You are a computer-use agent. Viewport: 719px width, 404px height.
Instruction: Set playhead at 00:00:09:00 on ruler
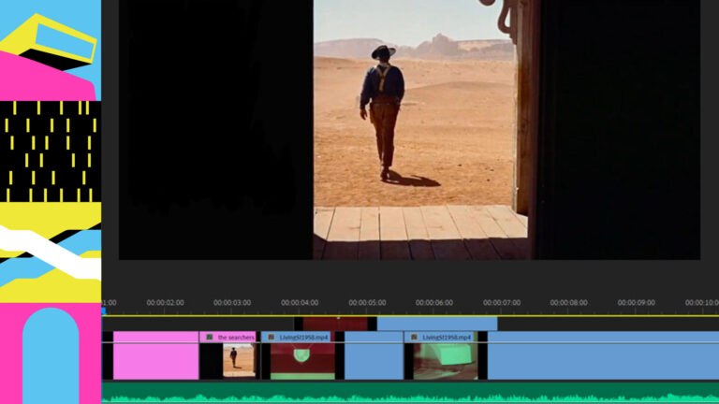pos(637,303)
